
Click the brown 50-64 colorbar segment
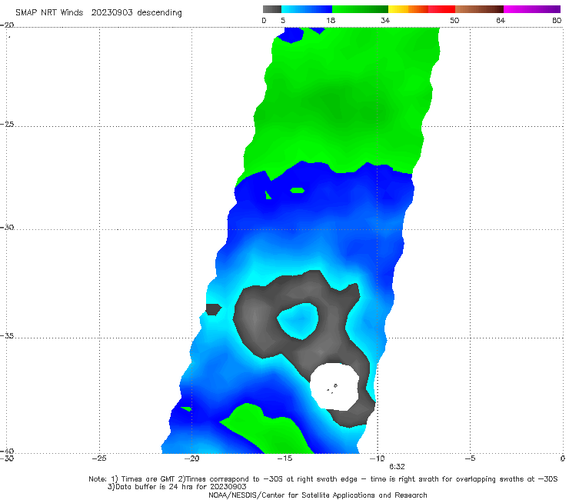479,9
